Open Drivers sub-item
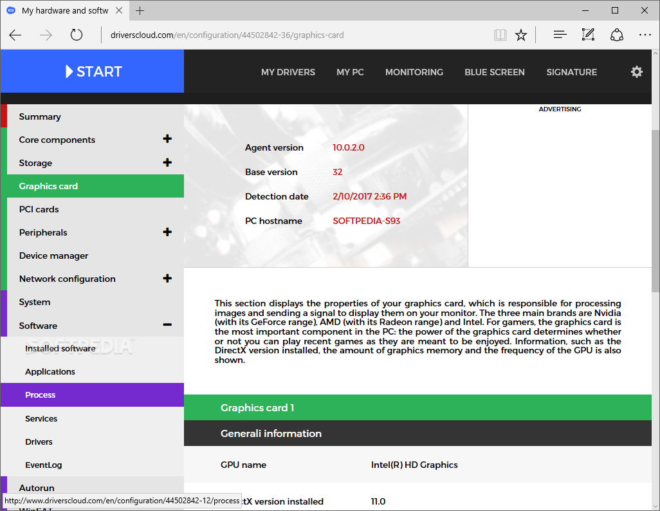 pyautogui.click(x=92, y=441)
